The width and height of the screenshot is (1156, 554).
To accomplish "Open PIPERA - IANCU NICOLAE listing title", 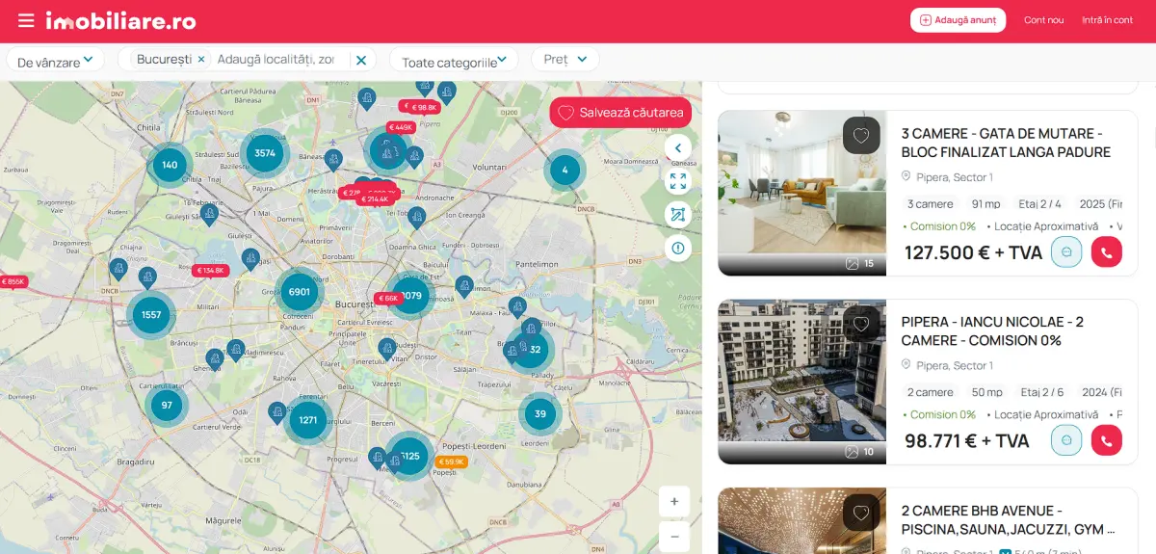I will (992, 330).
